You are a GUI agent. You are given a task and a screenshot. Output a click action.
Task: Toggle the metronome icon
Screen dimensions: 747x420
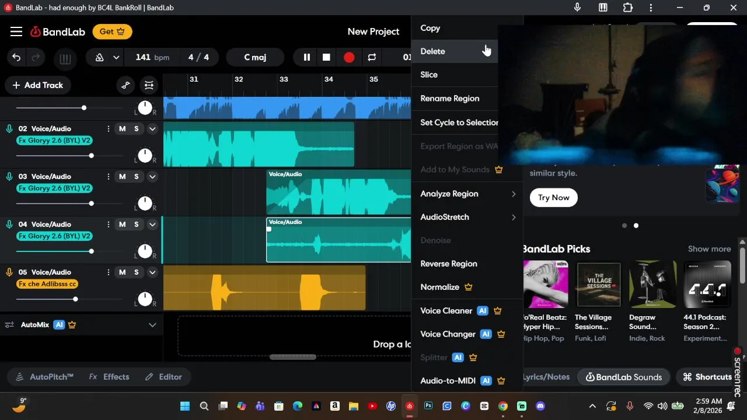pos(100,57)
